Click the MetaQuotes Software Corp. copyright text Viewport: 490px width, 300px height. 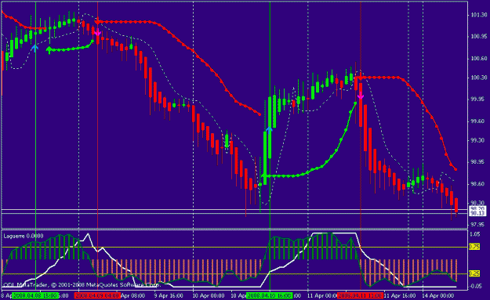point(123,284)
